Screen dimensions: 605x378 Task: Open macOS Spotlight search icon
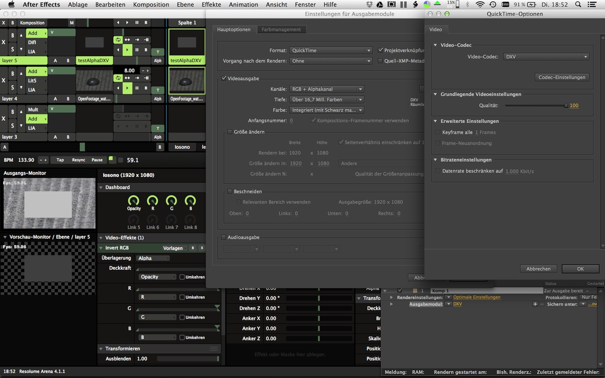[578, 5]
